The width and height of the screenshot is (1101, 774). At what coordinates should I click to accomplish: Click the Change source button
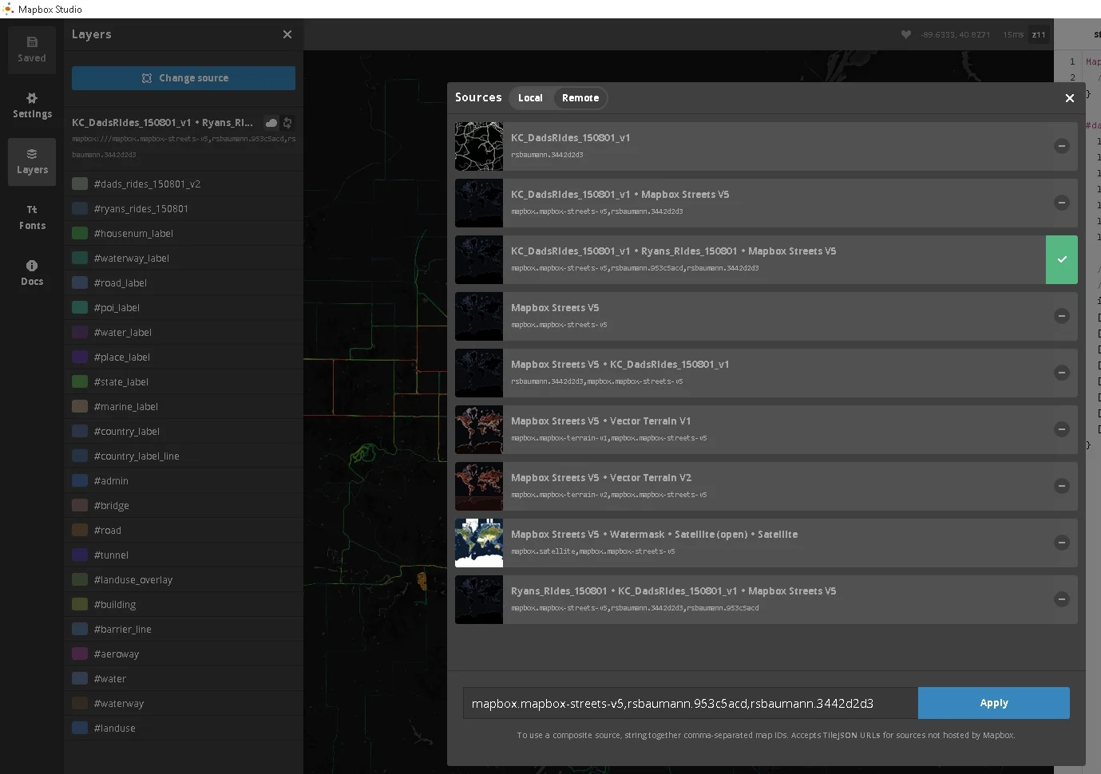click(x=184, y=78)
